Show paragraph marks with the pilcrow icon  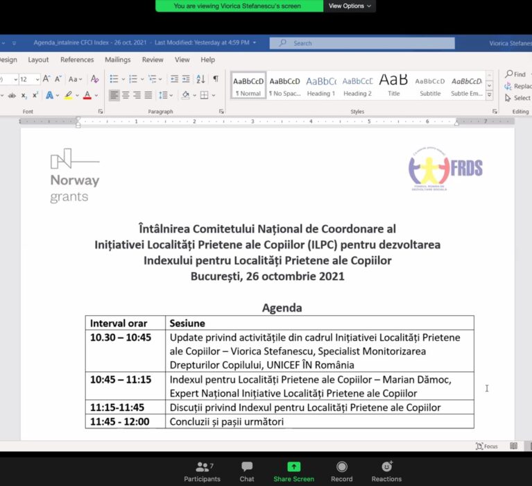[x=216, y=79]
